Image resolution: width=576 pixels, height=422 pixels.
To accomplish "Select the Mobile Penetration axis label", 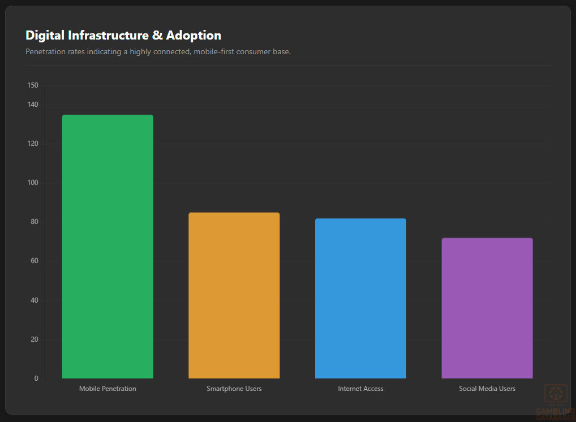I will [108, 389].
